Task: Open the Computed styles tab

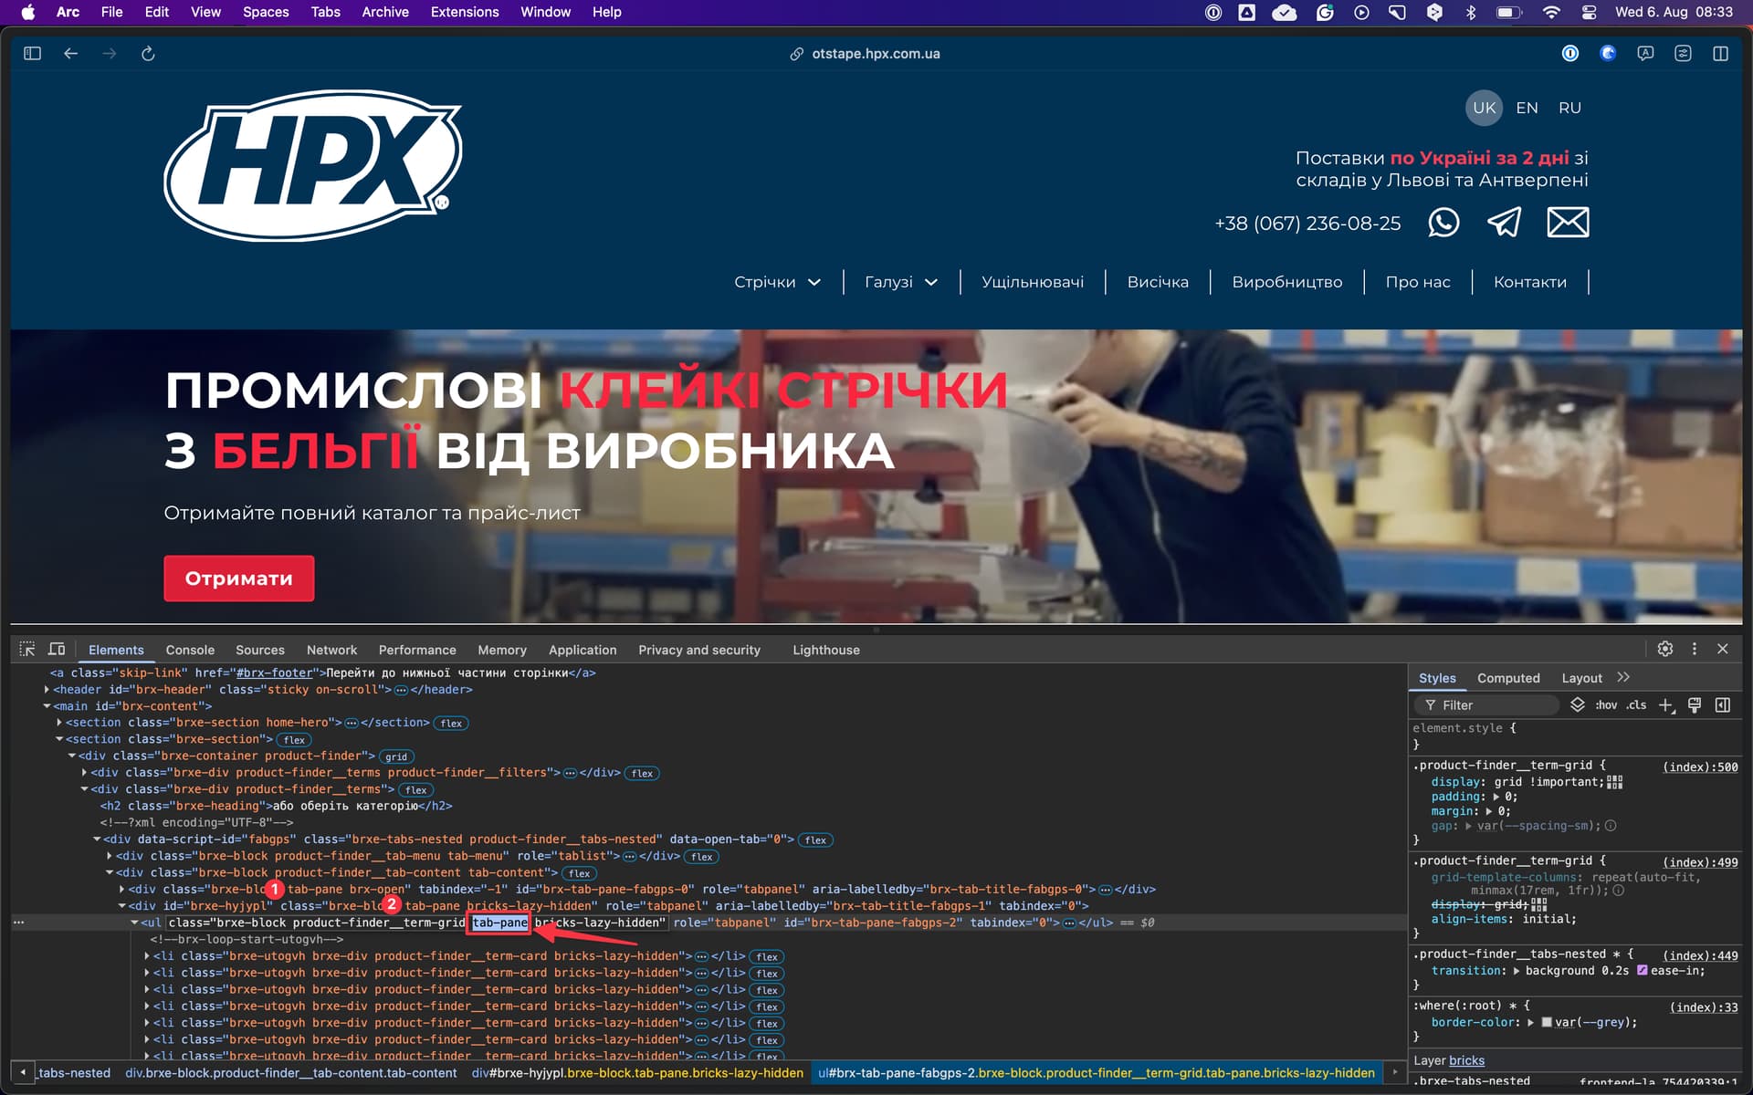Action: coord(1507,678)
